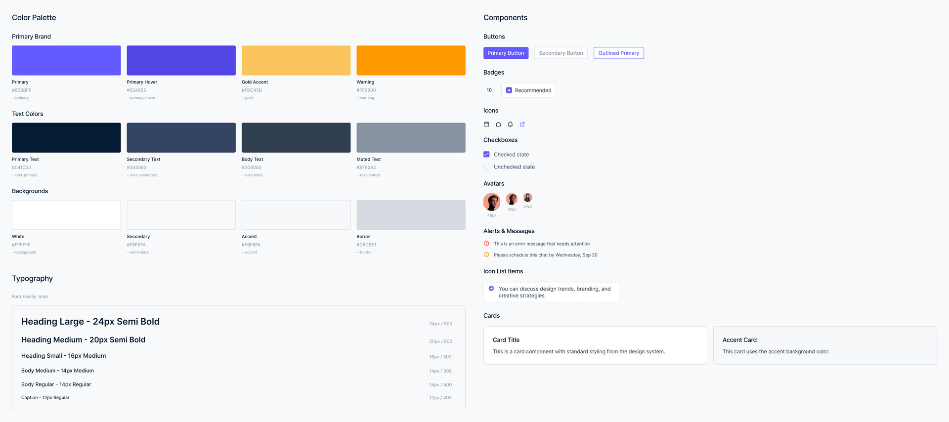
Task: Click the '--primary-hover' variable text
Action: coord(141,98)
